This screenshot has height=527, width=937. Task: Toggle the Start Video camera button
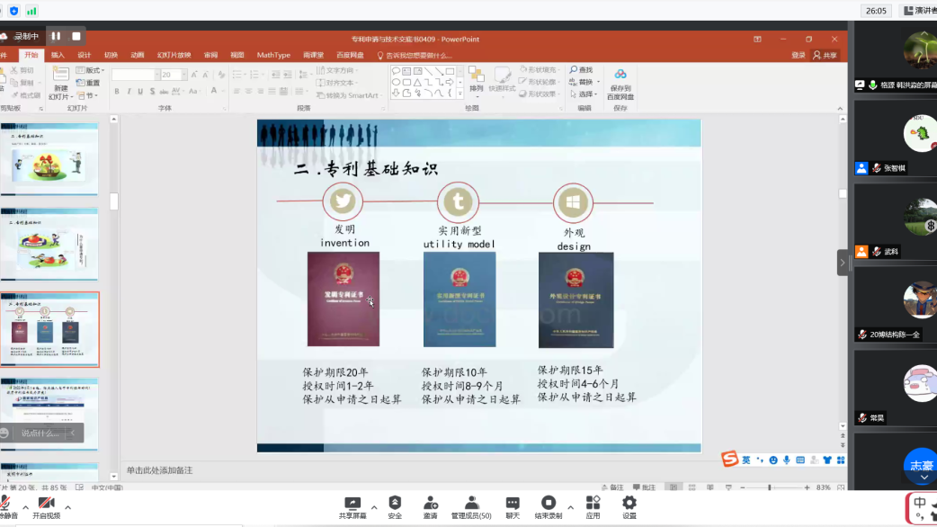(x=47, y=503)
